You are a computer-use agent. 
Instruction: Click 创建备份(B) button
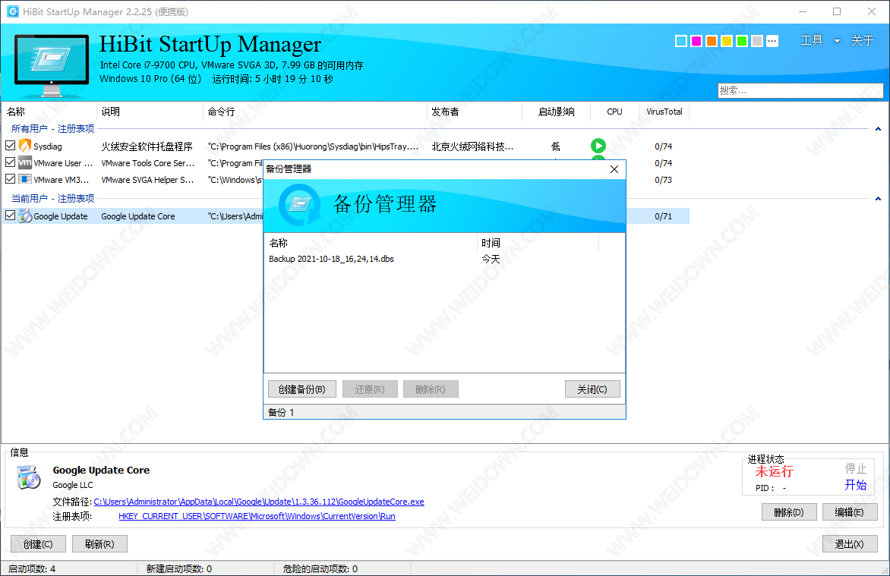tap(302, 389)
